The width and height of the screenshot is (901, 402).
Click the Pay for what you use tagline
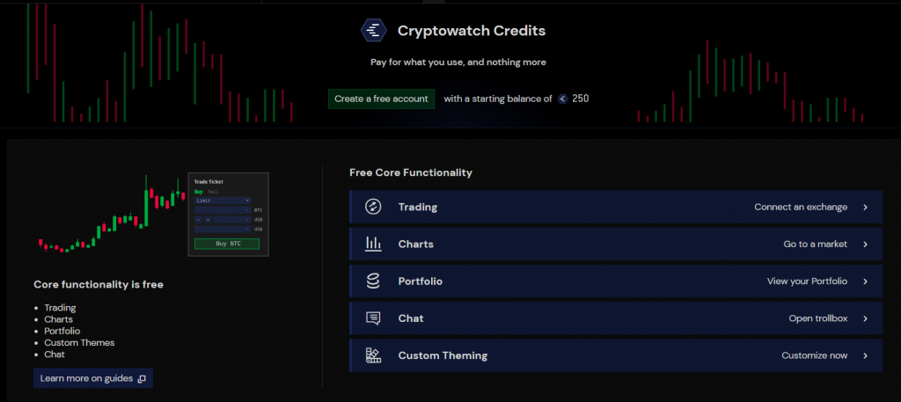(458, 62)
